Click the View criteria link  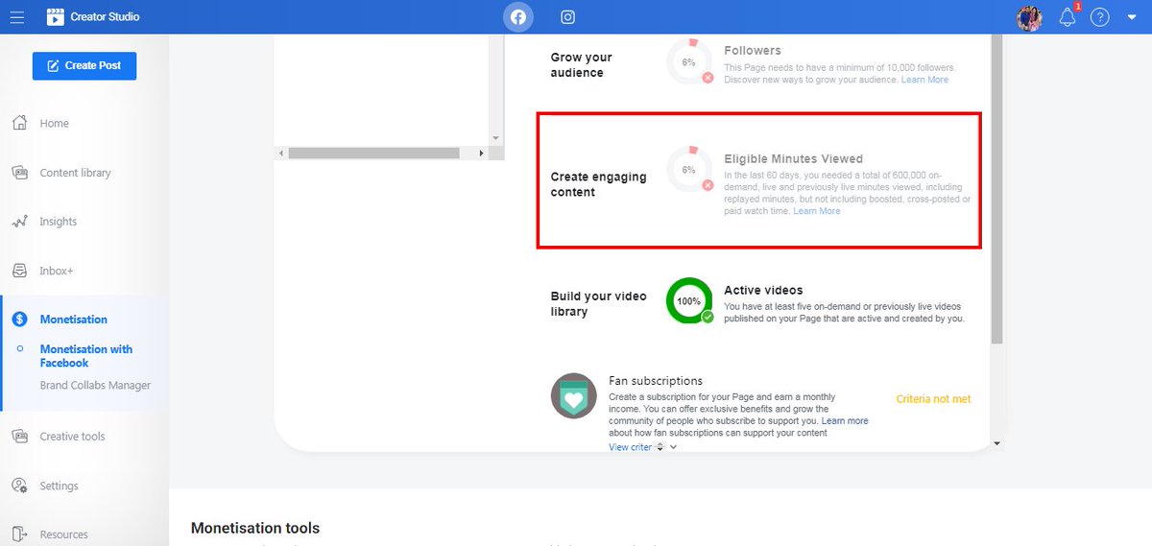click(x=631, y=447)
